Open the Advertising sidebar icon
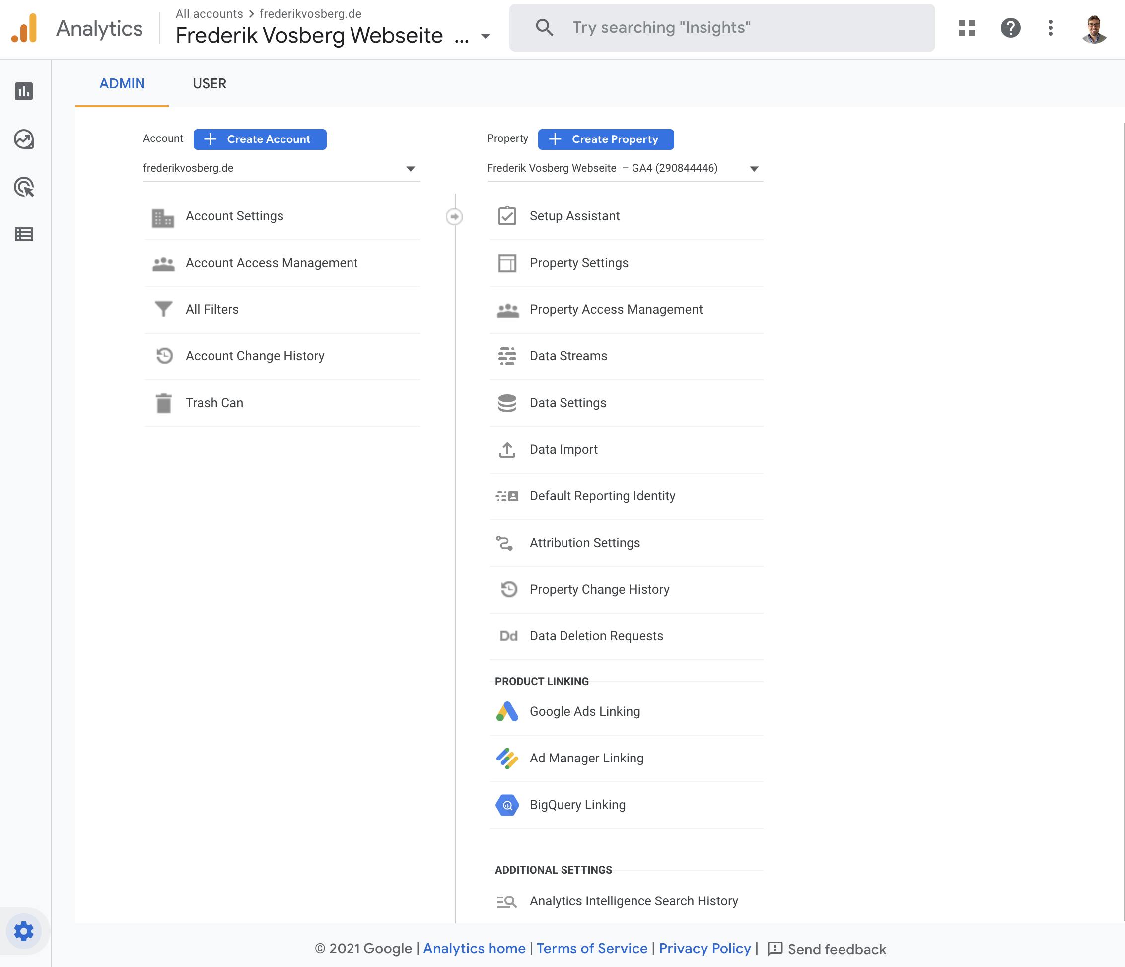The image size is (1125, 967). point(24,187)
